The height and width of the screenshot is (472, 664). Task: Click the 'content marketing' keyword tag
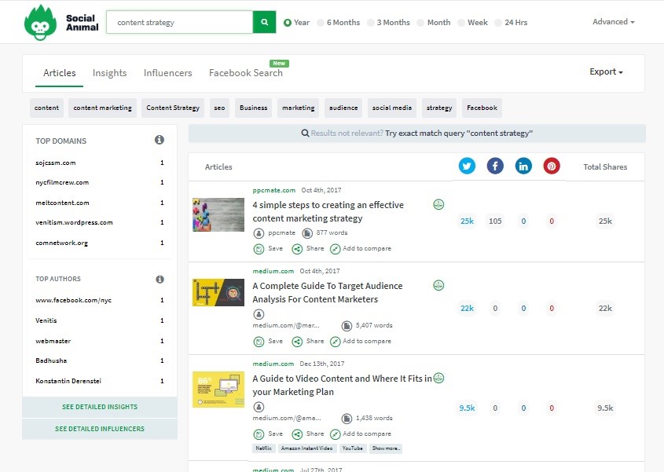pyautogui.click(x=102, y=108)
